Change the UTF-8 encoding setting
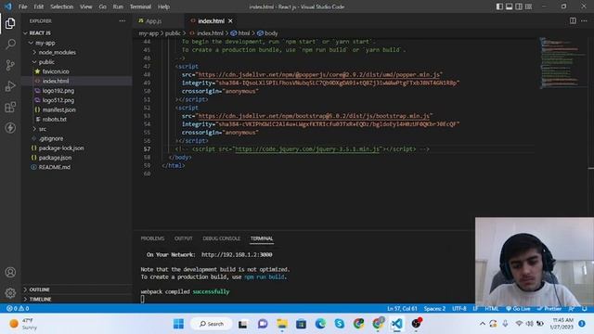Image resolution: width=594 pixels, height=334 pixels. point(459,309)
